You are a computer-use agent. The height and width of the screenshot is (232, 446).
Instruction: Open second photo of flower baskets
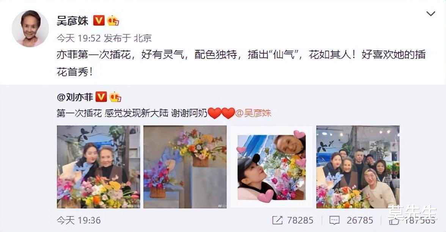(x=185, y=167)
